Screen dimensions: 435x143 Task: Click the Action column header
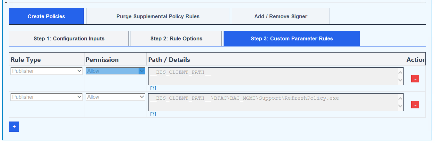coord(416,60)
